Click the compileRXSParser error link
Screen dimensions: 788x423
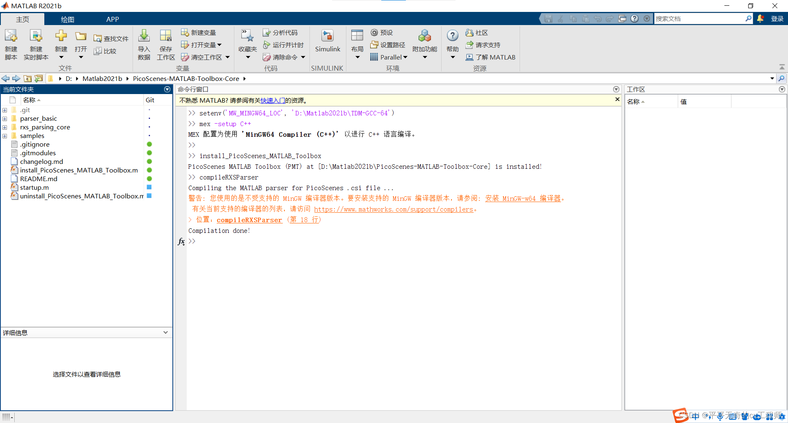point(249,220)
